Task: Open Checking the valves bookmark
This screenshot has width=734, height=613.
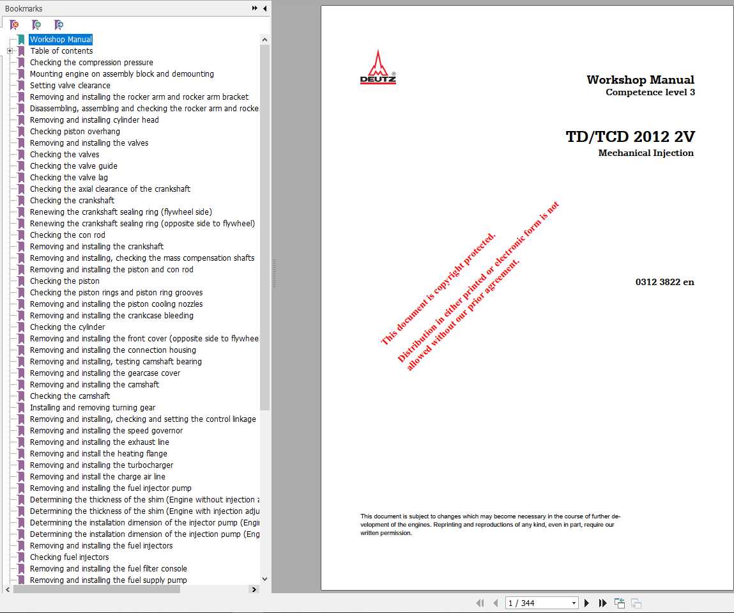Action: pyautogui.click(x=65, y=155)
